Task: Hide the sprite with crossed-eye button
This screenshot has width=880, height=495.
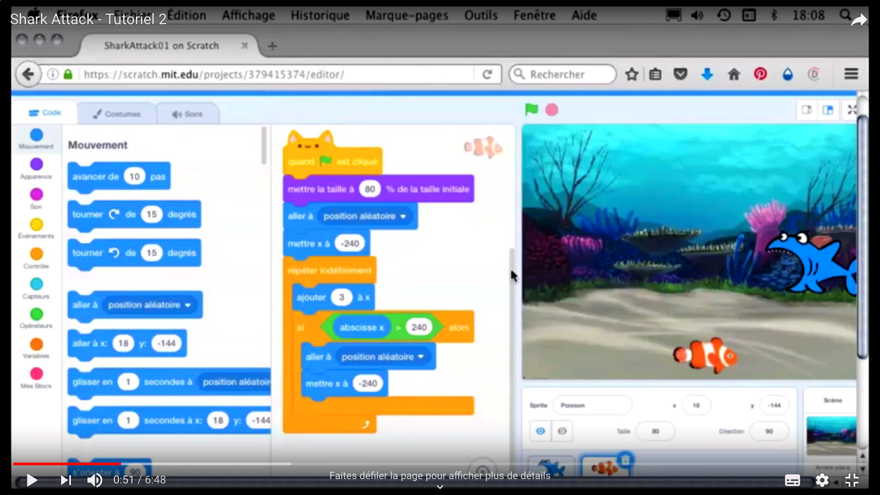Action: [562, 431]
